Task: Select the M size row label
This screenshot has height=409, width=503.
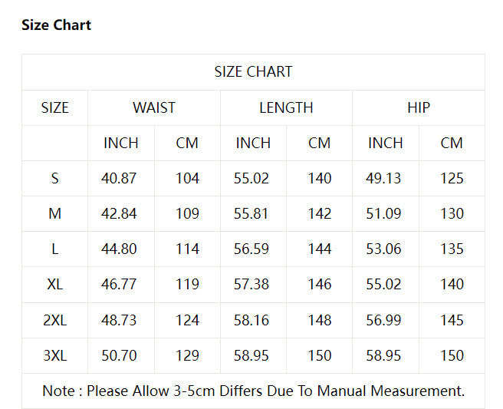Action: (x=54, y=214)
